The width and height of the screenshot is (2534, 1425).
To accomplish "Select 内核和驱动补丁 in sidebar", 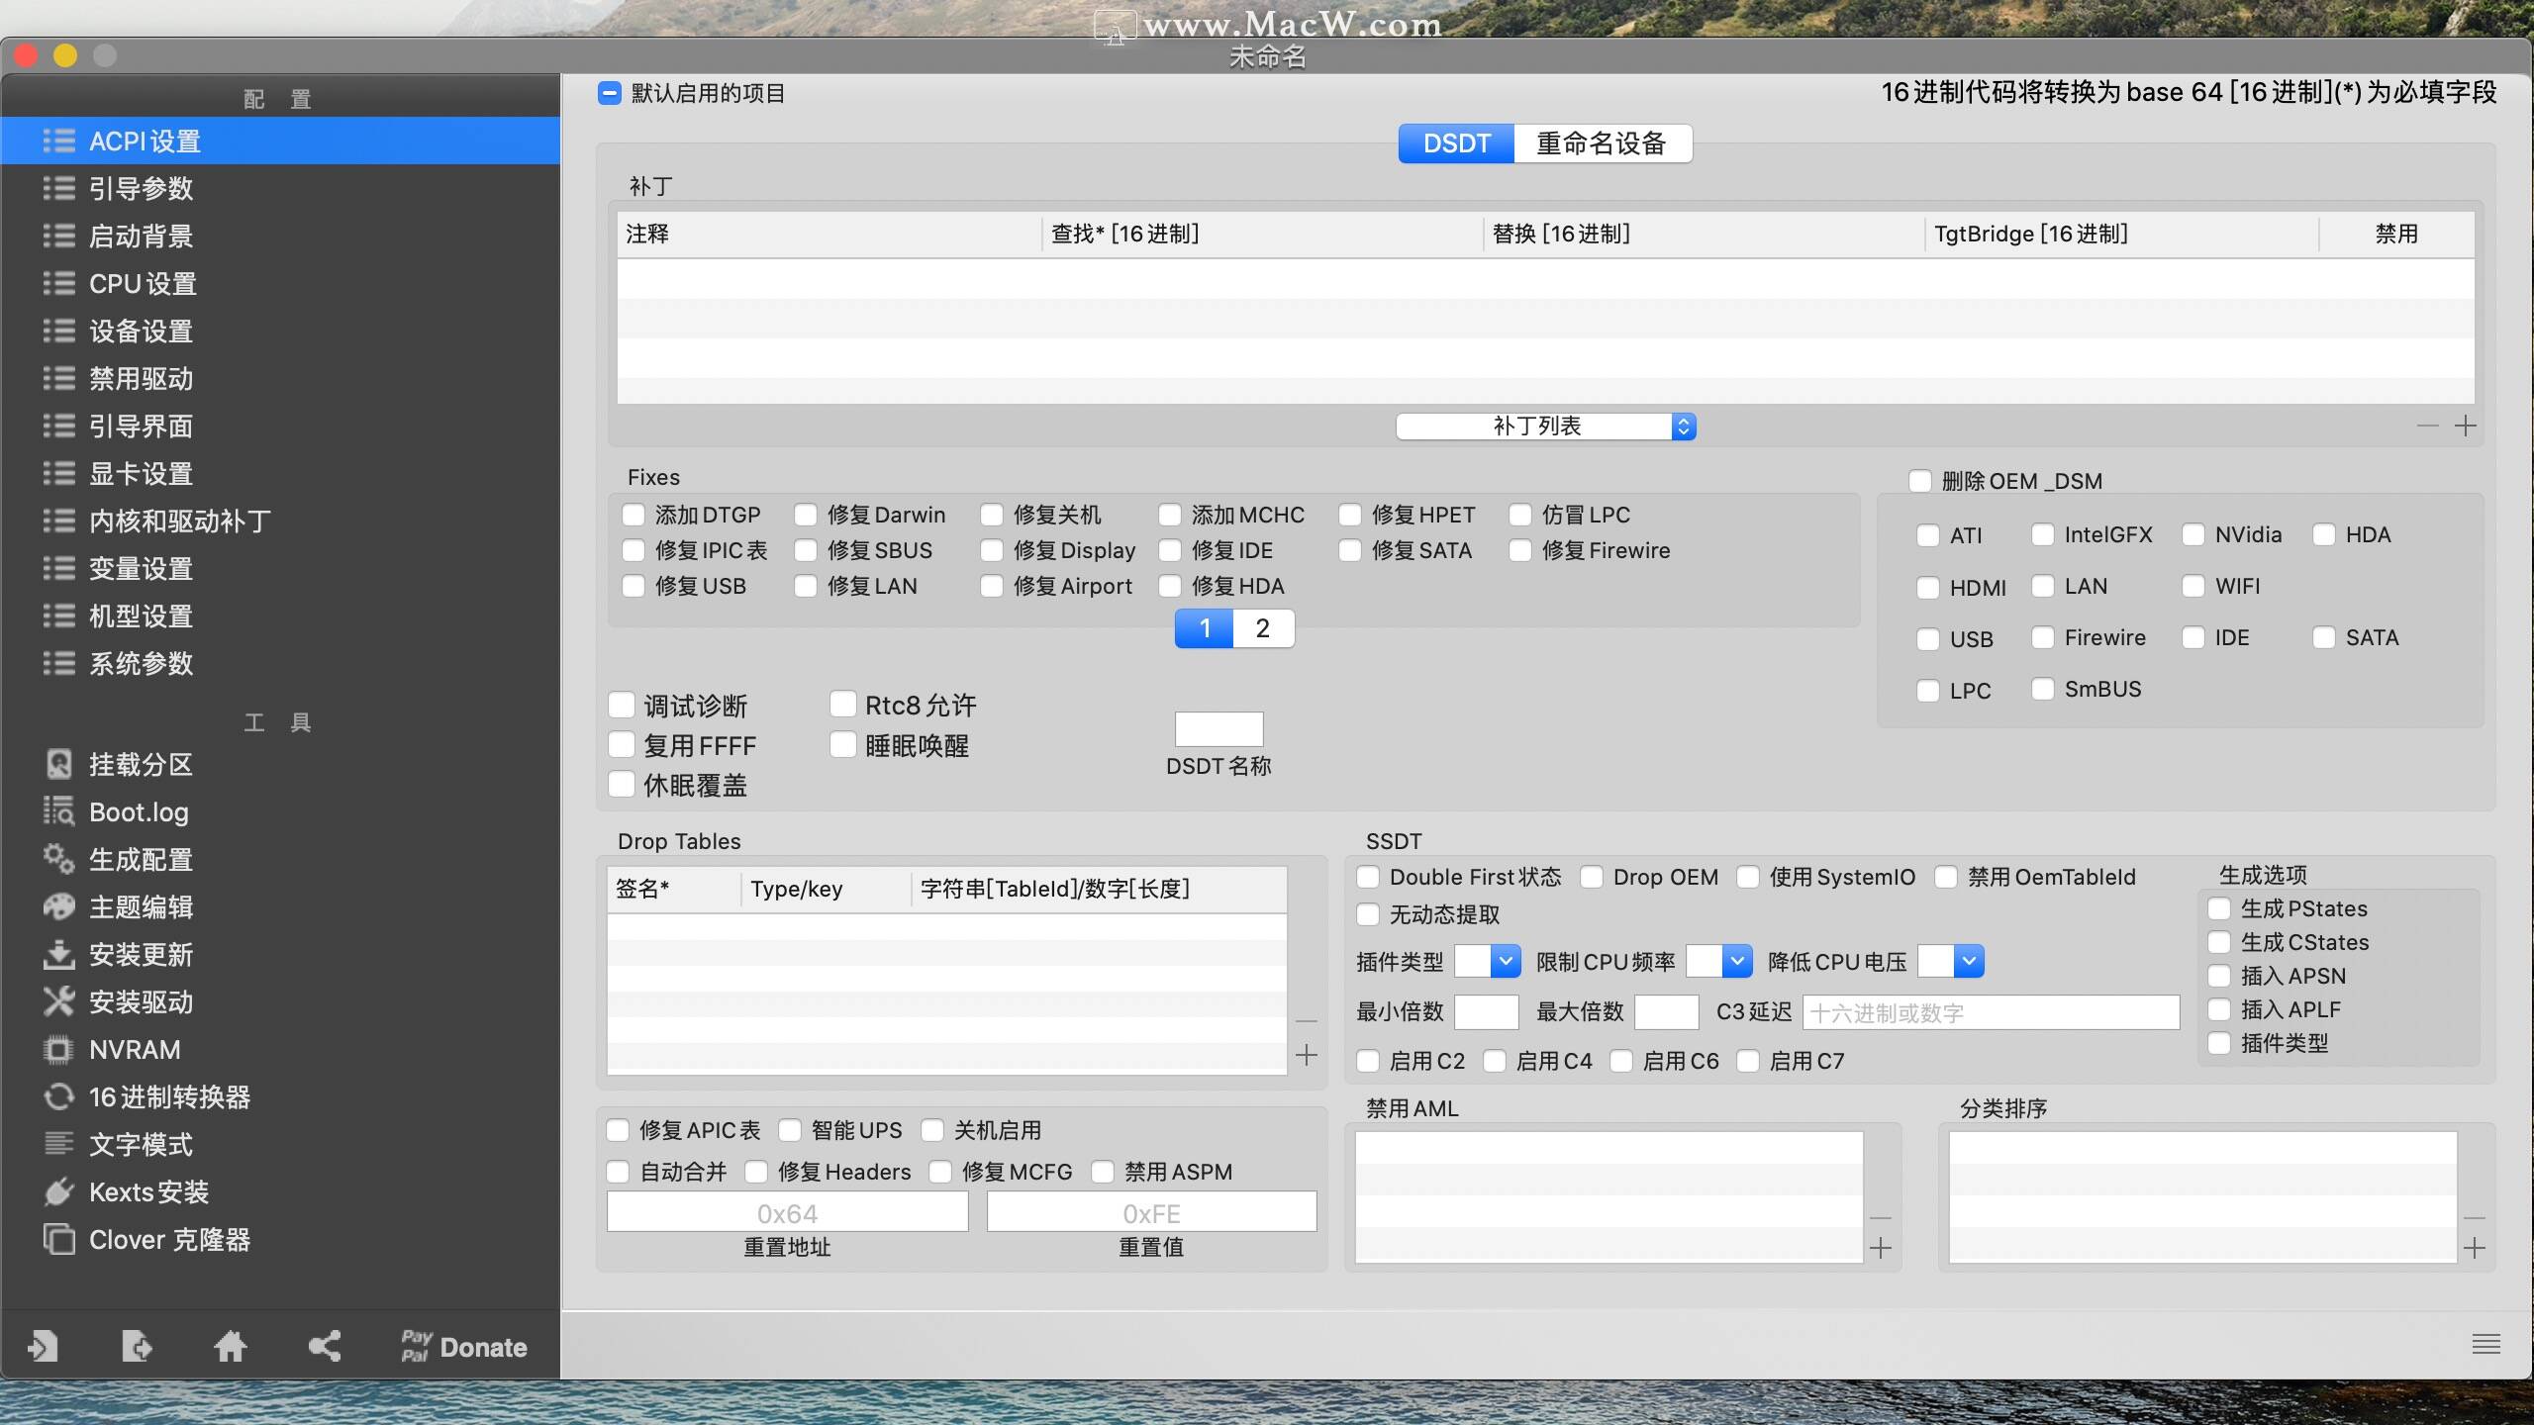I will point(280,521).
